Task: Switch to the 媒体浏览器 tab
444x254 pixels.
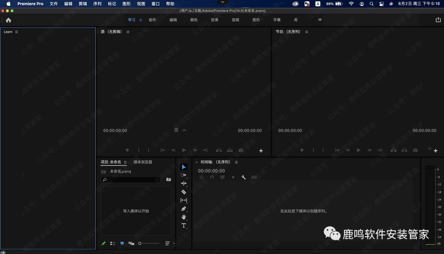Action: click(x=143, y=162)
